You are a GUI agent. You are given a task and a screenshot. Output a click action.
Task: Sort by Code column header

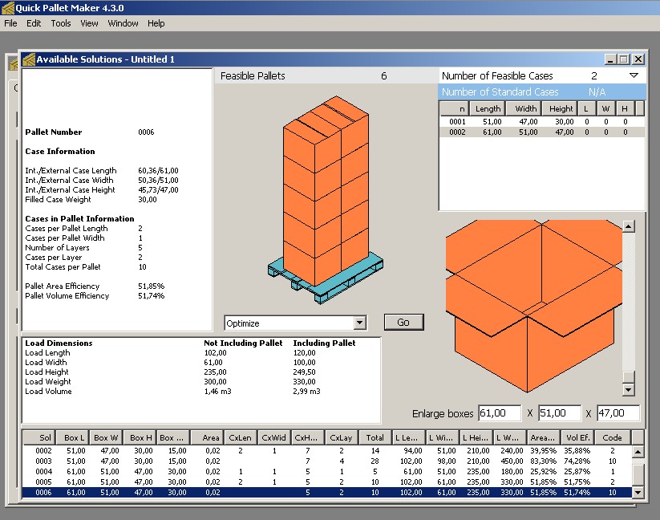pos(613,437)
